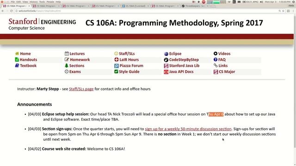Screen dimensions: 296x166
Task: Click the highlighted 'Thu Apr 6' text
Action: (216, 114)
